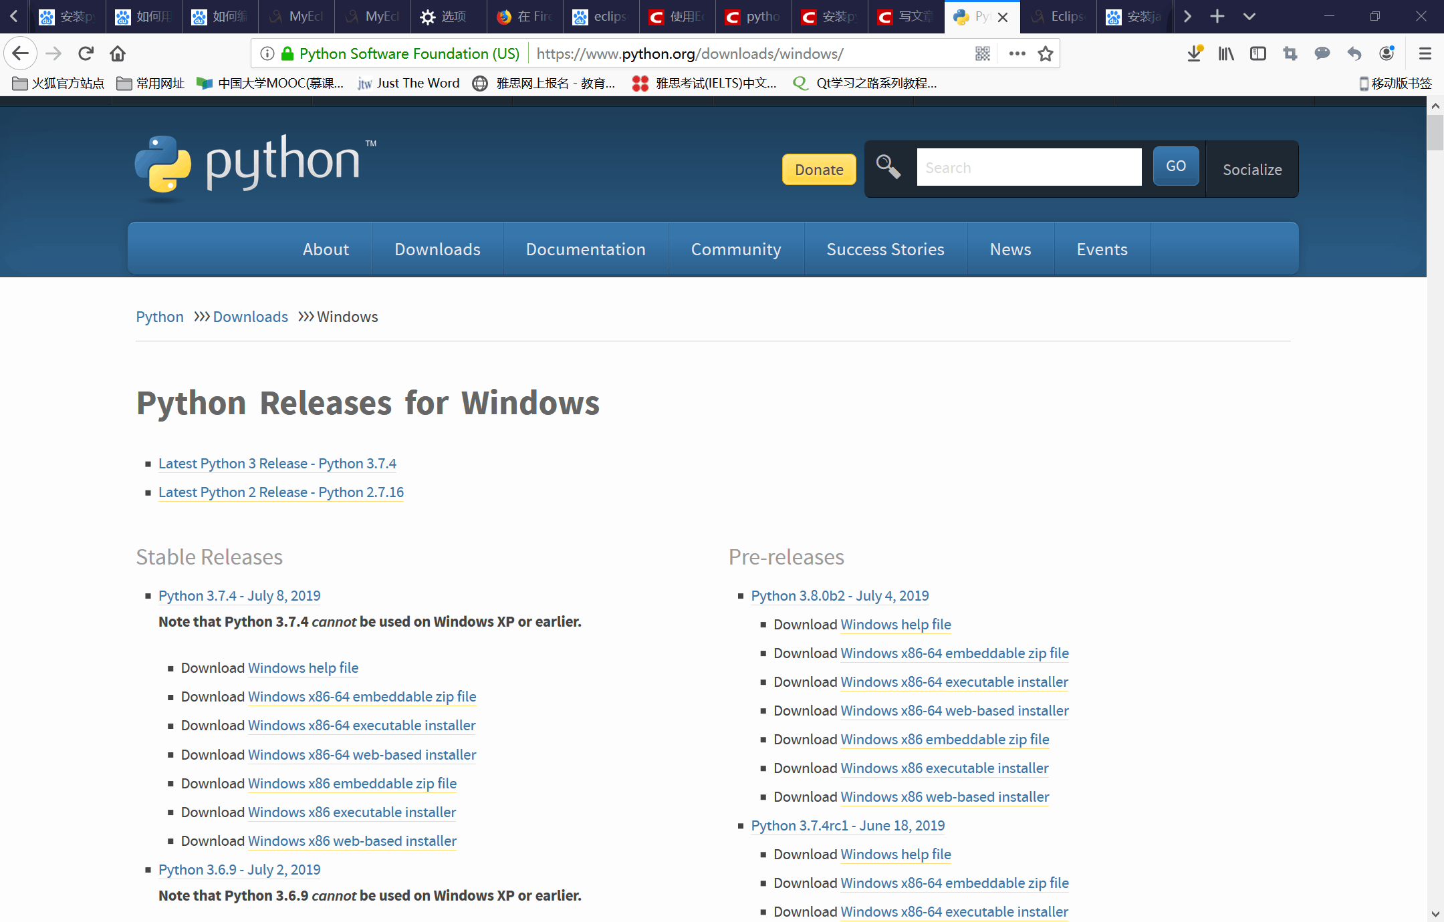The image size is (1444, 922).
Task: Toggle the browser sidebar
Action: (1257, 53)
